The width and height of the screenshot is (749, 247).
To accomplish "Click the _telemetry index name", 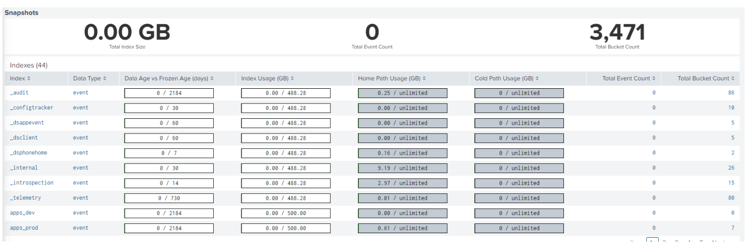I will (25, 198).
